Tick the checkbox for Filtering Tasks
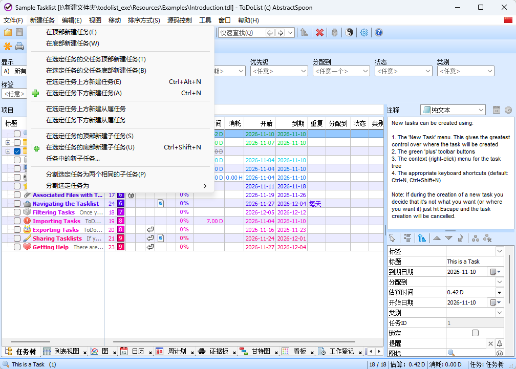516x369 pixels. click(17, 212)
